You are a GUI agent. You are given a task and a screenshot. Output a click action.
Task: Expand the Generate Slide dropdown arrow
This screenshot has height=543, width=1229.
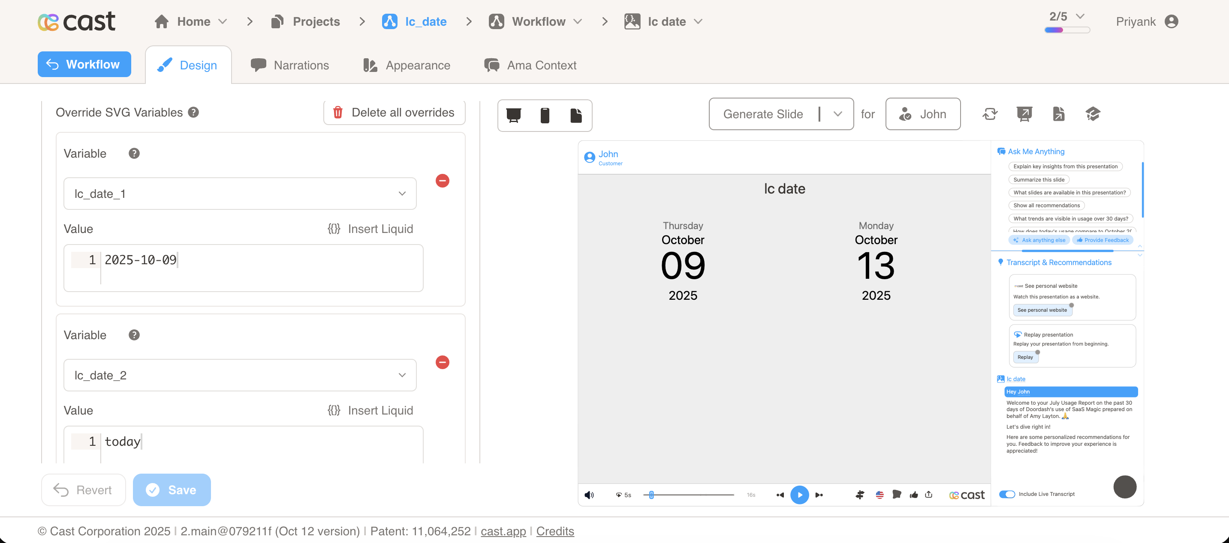tap(838, 114)
